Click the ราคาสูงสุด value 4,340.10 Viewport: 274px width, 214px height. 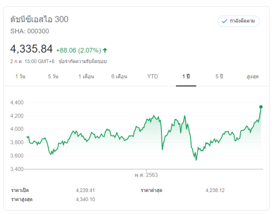coord(85,199)
